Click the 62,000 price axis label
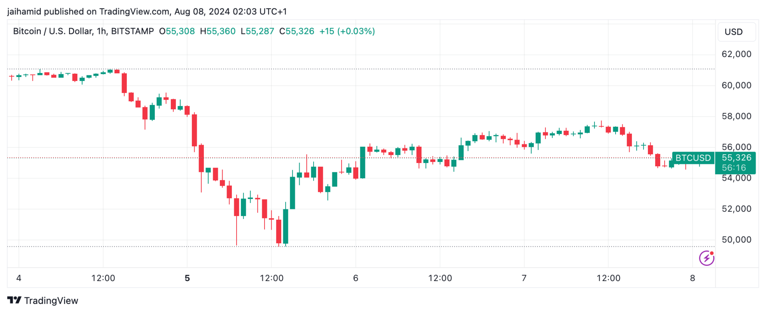 (x=736, y=54)
